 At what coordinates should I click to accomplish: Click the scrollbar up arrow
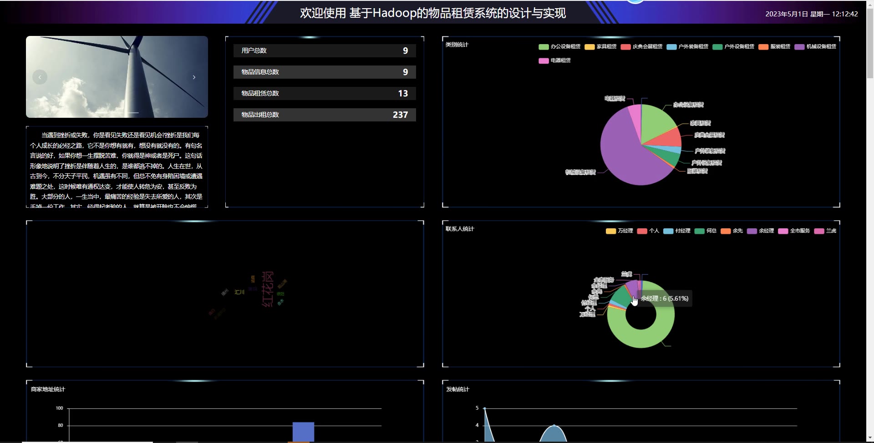coord(870,4)
